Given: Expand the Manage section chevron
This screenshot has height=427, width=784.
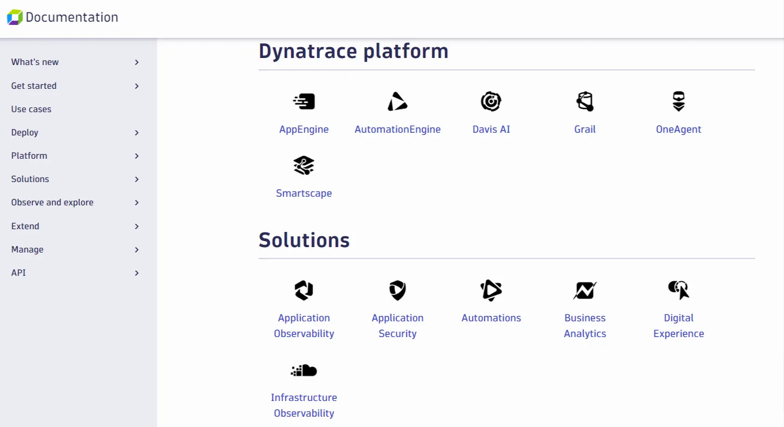Looking at the screenshot, I should 137,250.
